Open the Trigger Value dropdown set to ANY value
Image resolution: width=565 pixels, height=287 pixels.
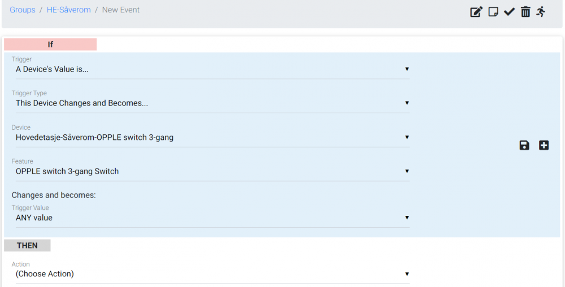tap(212, 218)
